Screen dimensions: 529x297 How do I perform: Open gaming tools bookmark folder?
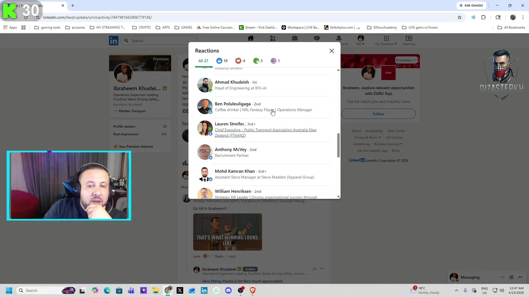click(x=47, y=28)
